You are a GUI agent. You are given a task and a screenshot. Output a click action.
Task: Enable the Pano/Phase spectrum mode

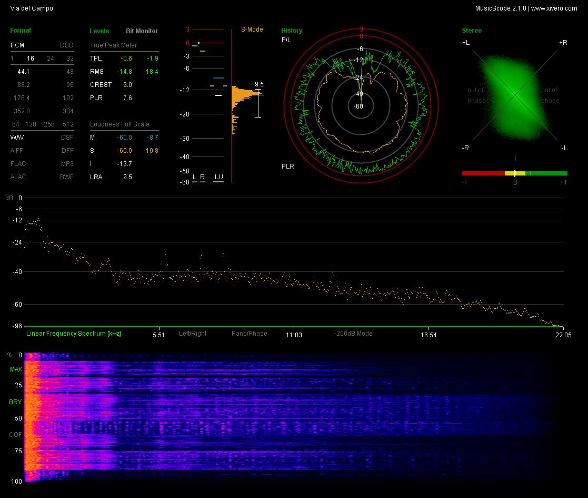coord(249,333)
